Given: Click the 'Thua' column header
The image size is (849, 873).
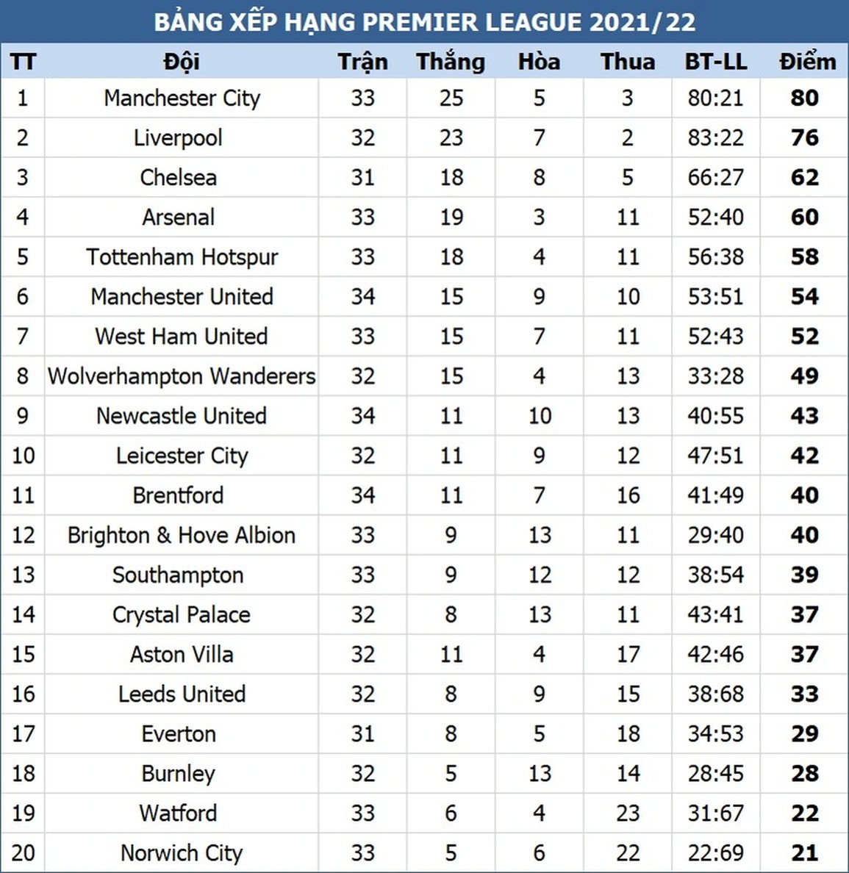Looking at the screenshot, I should pyautogui.click(x=627, y=61).
